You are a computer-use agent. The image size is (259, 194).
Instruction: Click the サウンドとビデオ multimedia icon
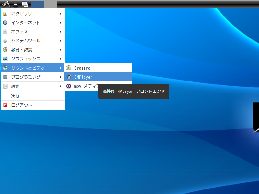tap(5, 68)
